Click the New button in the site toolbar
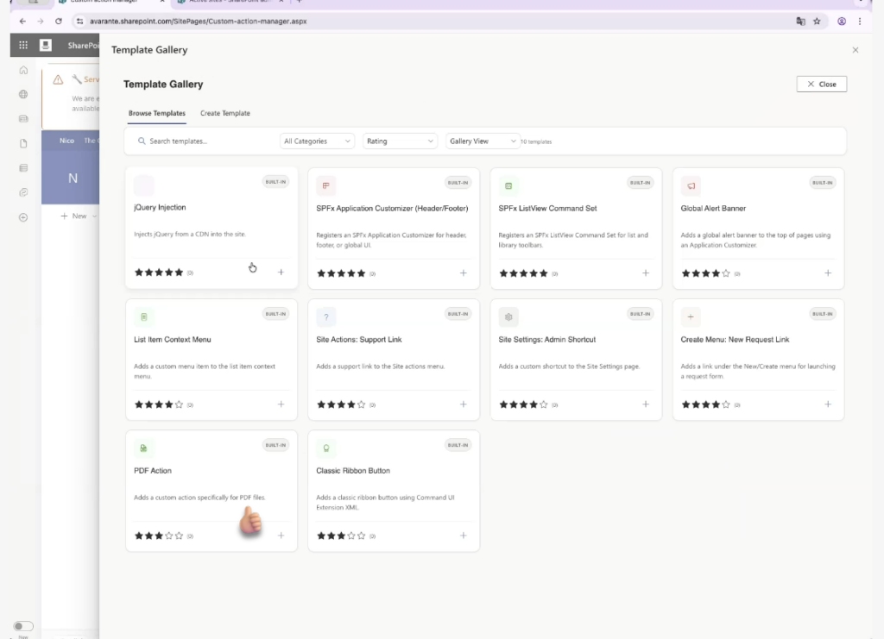This screenshot has width=884, height=639. 74,216
